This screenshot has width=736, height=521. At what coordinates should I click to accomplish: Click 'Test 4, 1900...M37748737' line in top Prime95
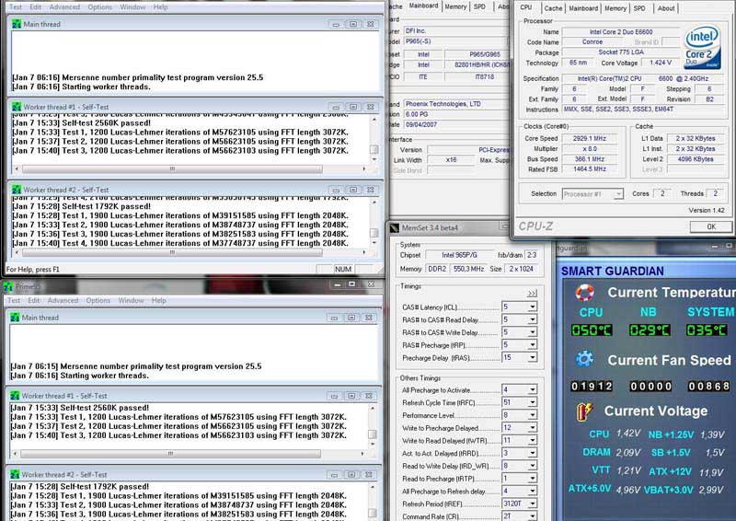(x=180, y=243)
